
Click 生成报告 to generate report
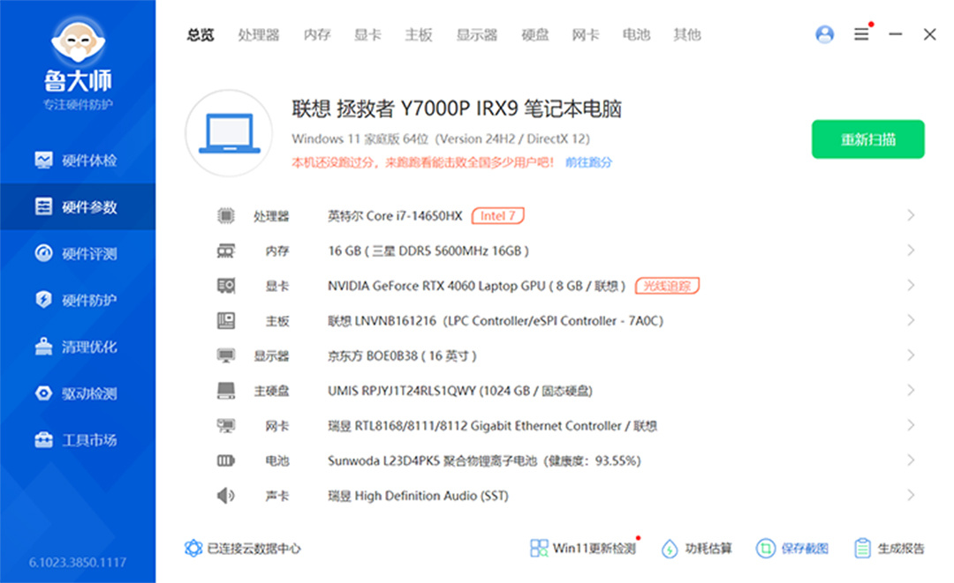890,549
